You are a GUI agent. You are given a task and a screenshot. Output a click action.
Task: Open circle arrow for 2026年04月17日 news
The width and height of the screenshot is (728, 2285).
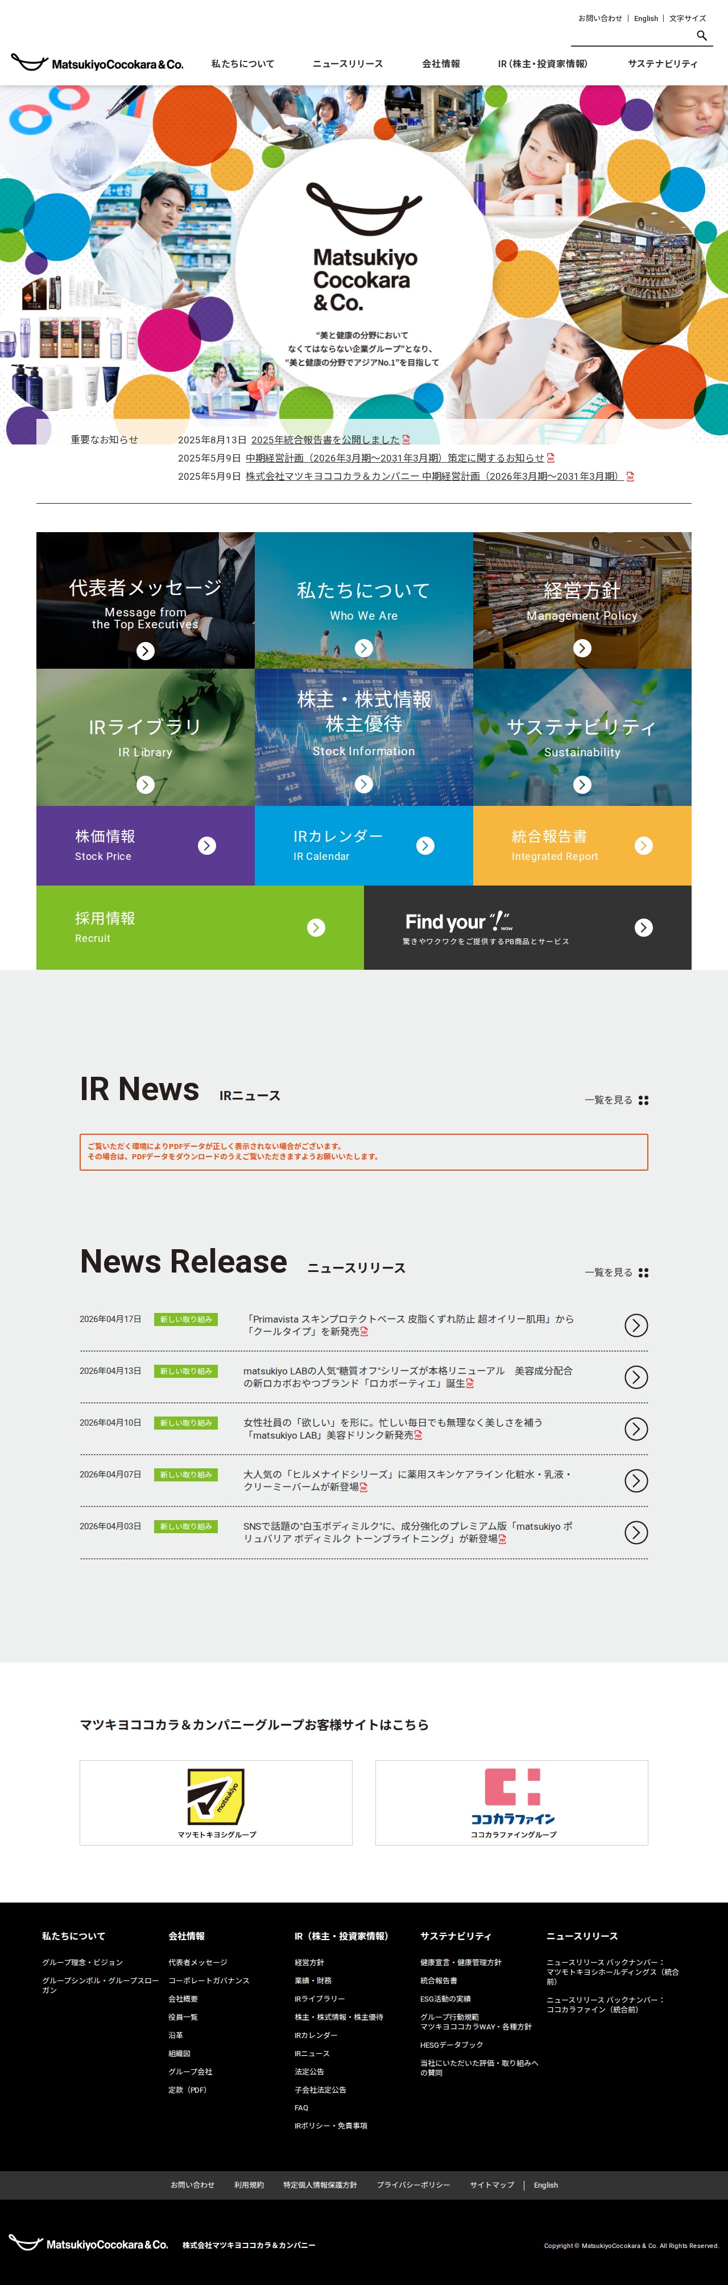(x=636, y=1325)
